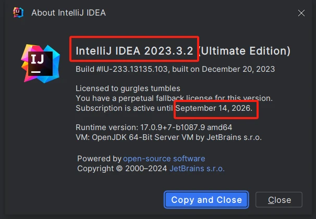Screen dimensions: 316x219
Task: Click the Copyright © 2000–2024 text
Action: pos(123,169)
